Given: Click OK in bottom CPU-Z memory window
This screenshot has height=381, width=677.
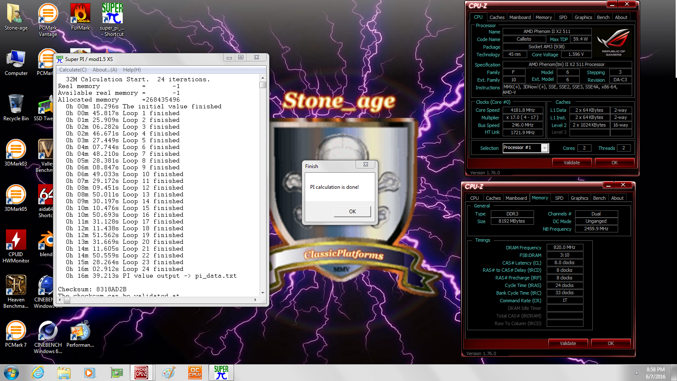Looking at the screenshot, I should pyautogui.click(x=611, y=343).
